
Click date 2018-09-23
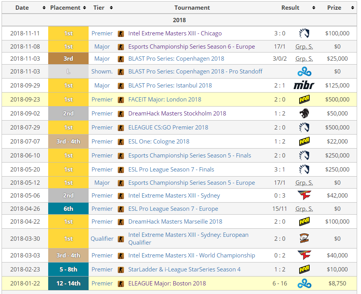click(25, 100)
